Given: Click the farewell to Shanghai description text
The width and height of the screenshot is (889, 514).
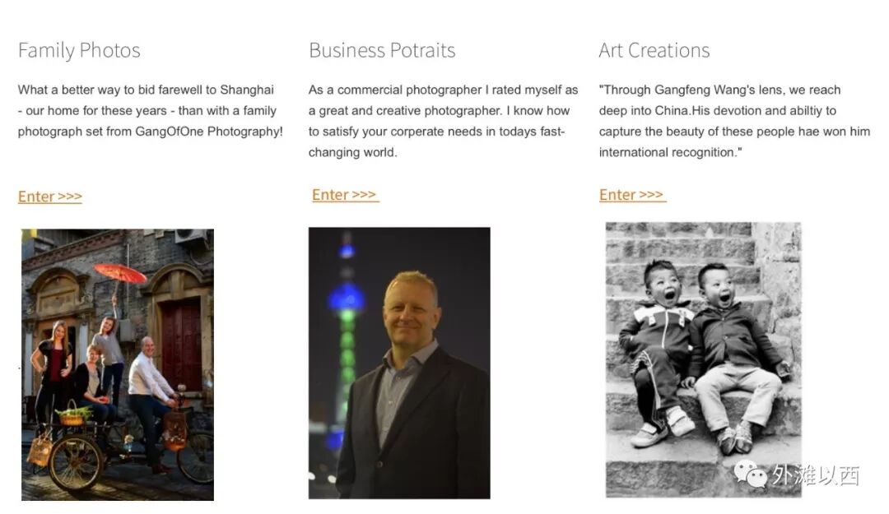Looking at the screenshot, I should coord(151,110).
